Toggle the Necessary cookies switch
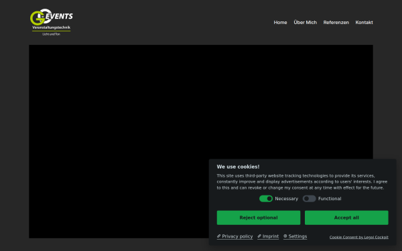The image size is (402, 251). tap(266, 199)
